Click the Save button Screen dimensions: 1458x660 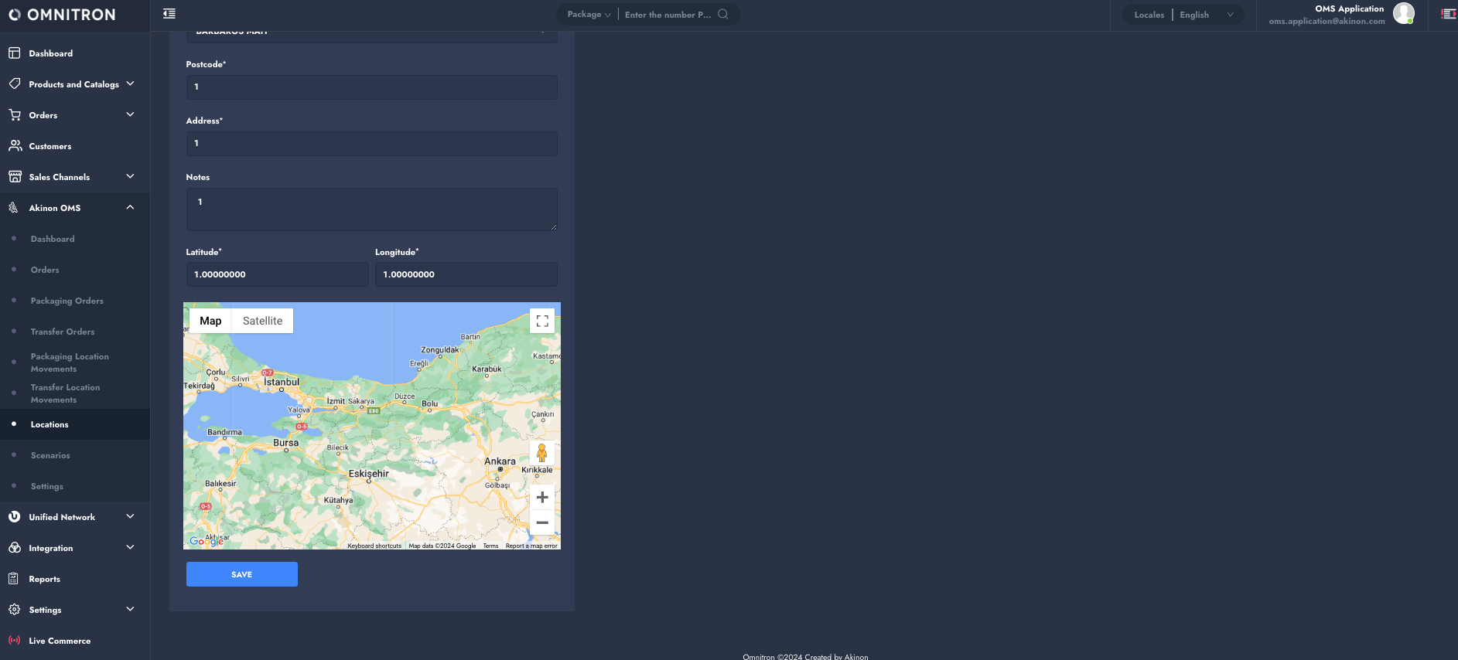(241, 574)
